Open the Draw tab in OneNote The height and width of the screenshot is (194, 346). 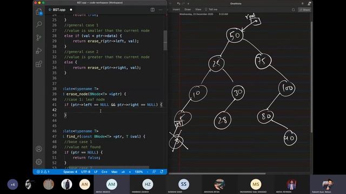[x=188, y=10]
